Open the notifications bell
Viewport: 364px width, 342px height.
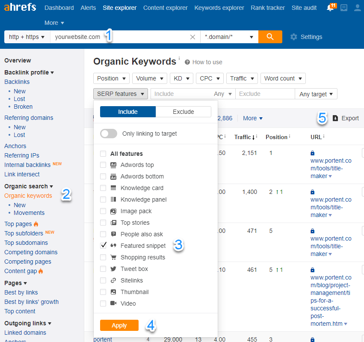[x=331, y=7]
